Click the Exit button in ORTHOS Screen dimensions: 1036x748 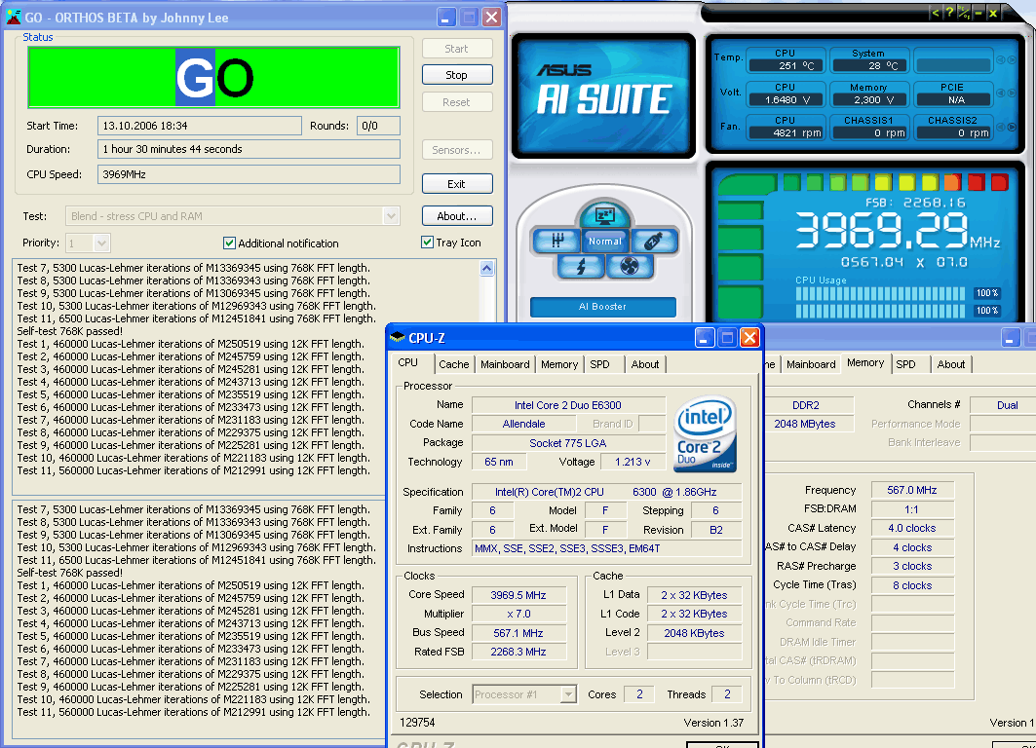pos(456,184)
